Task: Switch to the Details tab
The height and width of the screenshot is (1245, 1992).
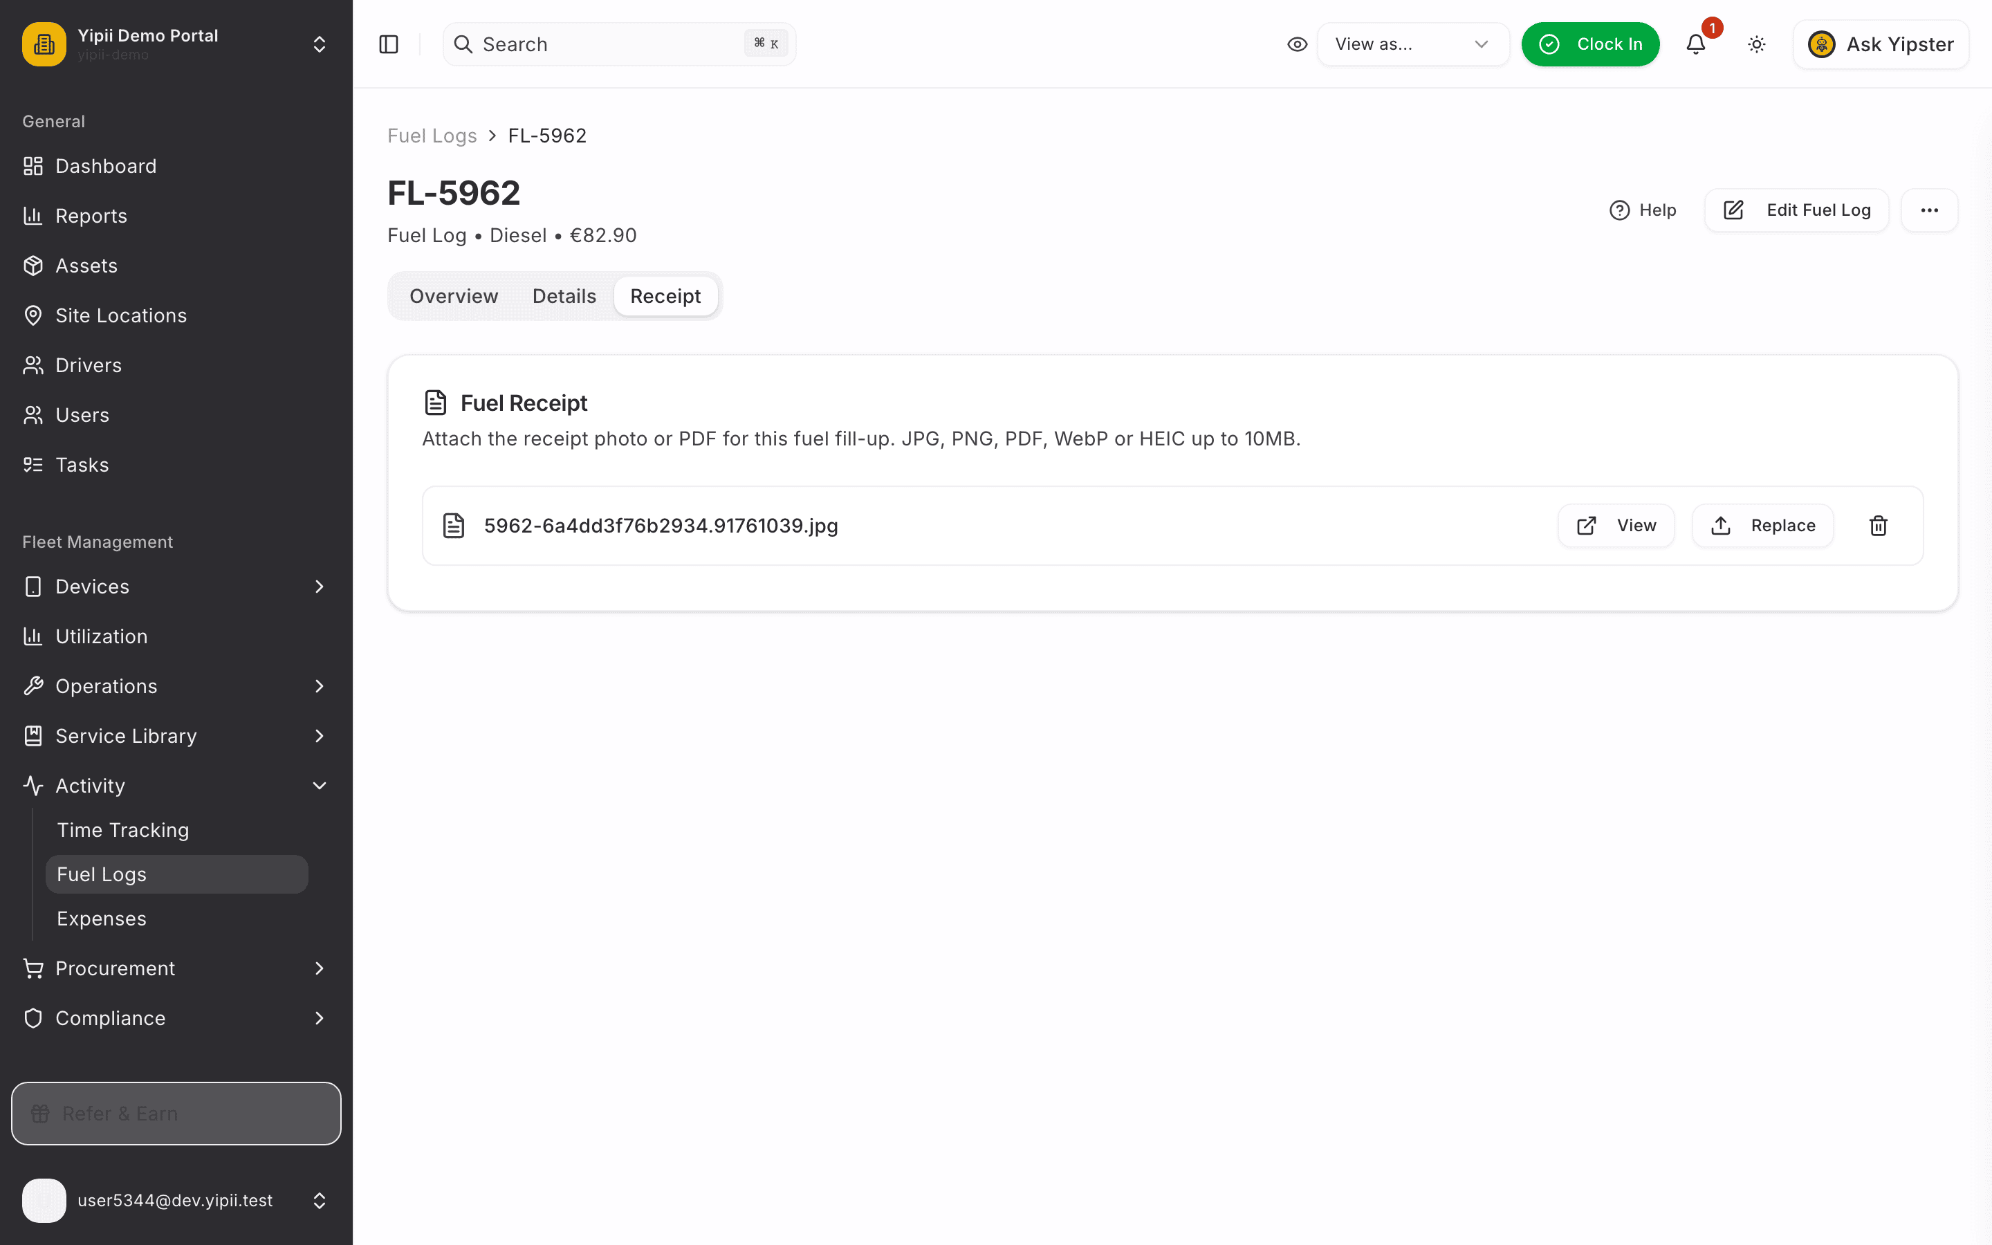Action: point(564,297)
